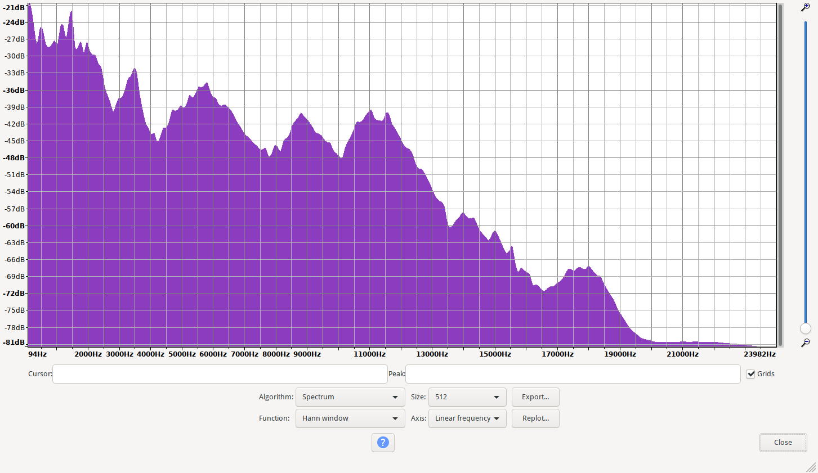Click the zoom out magnifier icon
This screenshot has width=818, height=473.
(806, 343)
